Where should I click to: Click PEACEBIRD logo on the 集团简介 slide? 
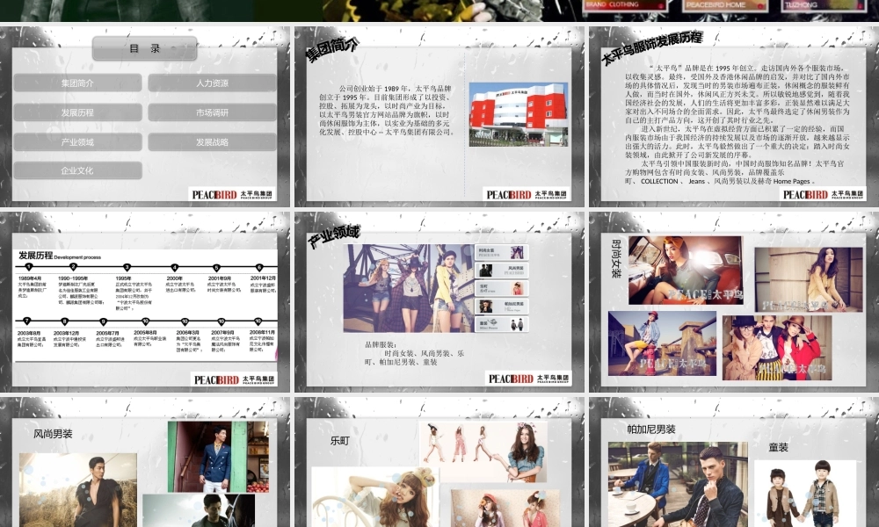pyautogui.click(x=527, y=194)
